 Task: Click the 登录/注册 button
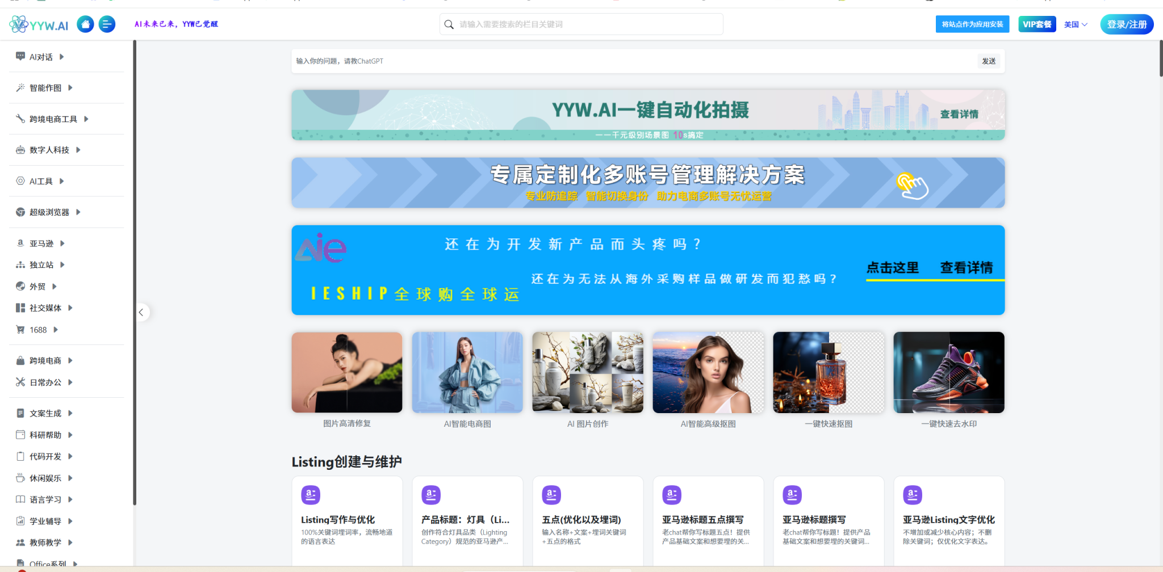tap(1127, 24)
